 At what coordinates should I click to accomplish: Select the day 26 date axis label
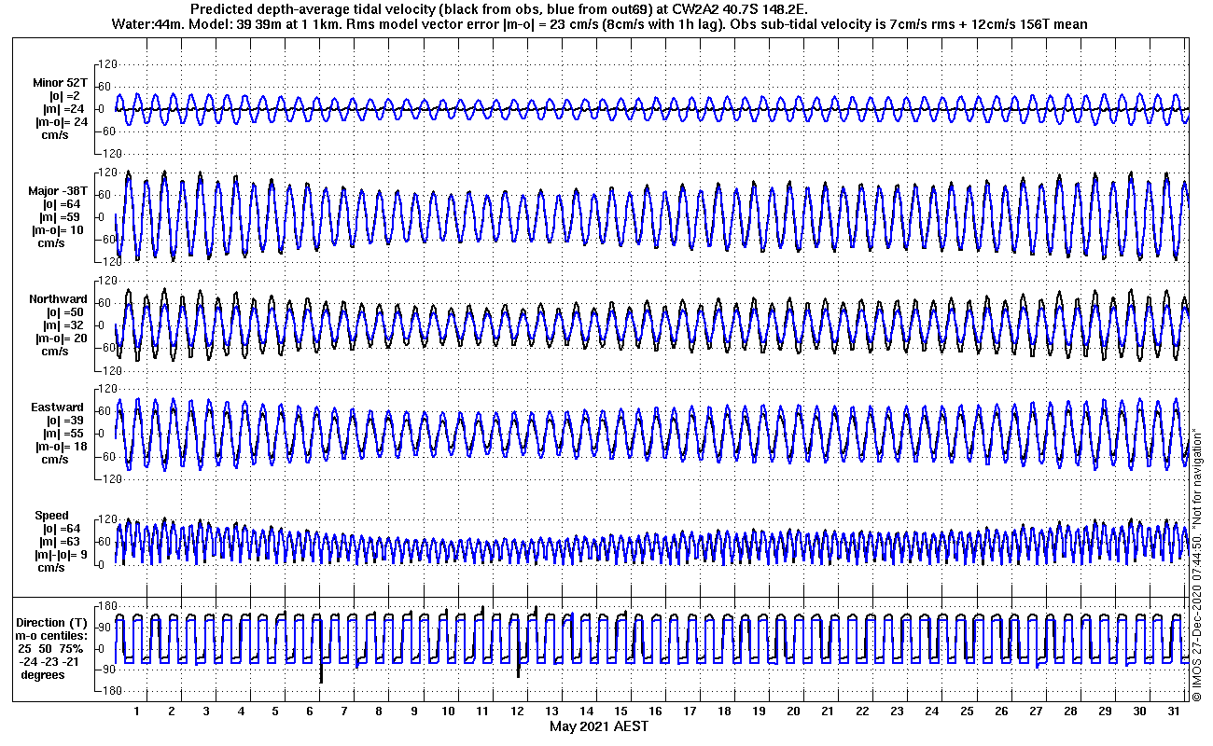pyautogui.click(x=1001, y=711)
